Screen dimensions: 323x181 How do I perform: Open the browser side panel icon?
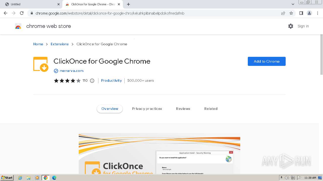[x=301, y=13]
